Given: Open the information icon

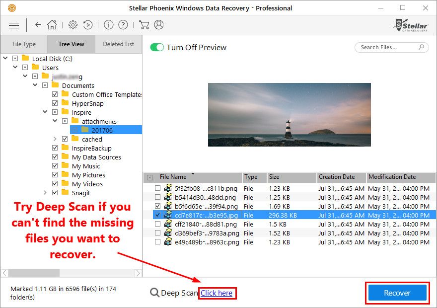Looking at the screenshot, I should click(108, 25).
